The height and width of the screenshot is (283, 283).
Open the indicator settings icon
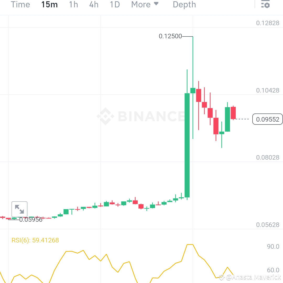[x=265, y=4]
